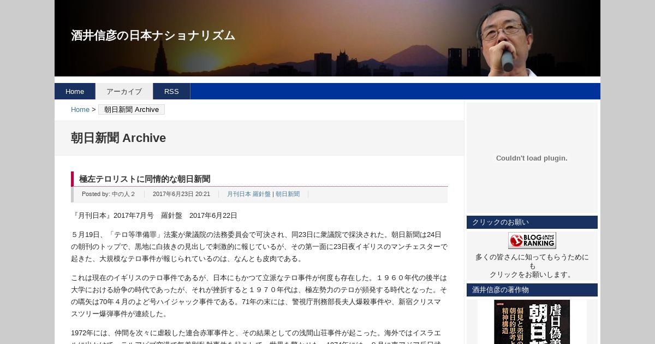
Task: Open the 月刊日本 羅針盤 category link
Action: (249, 194)
